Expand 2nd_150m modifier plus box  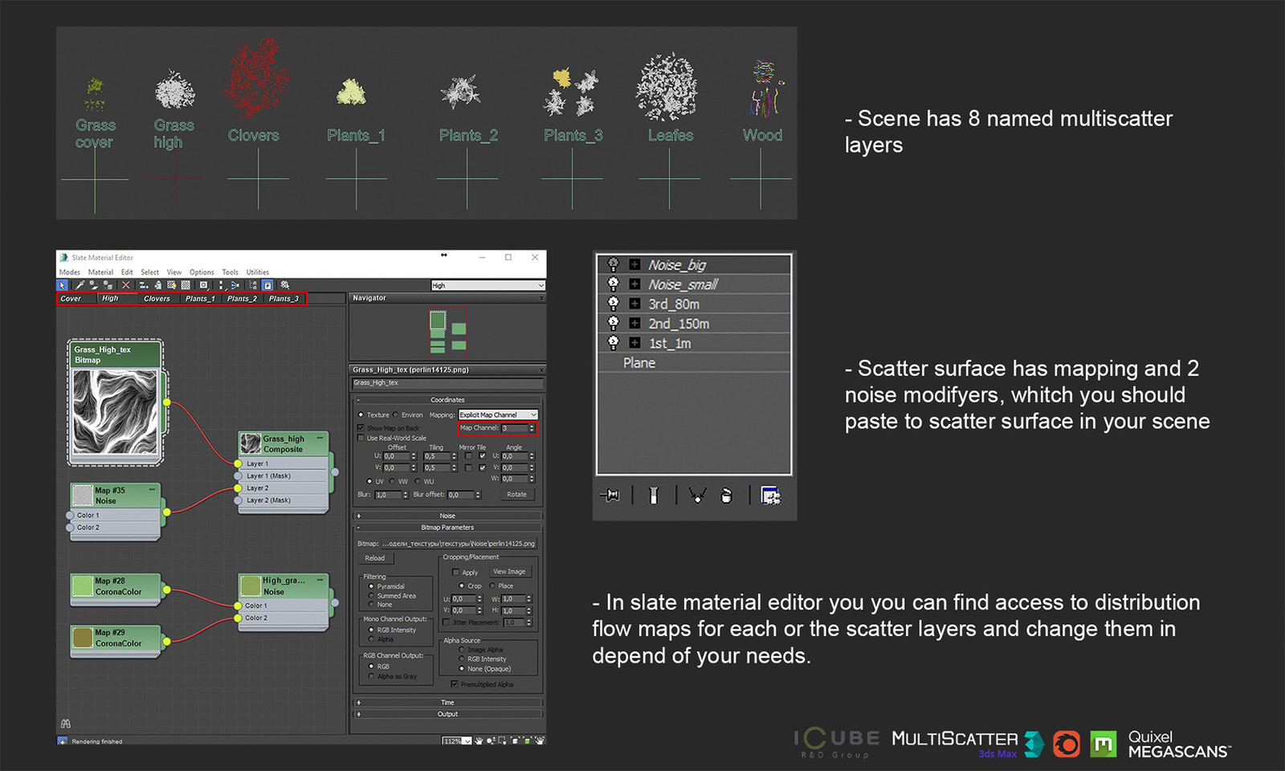pyautogui.click(x=634, y=324)
